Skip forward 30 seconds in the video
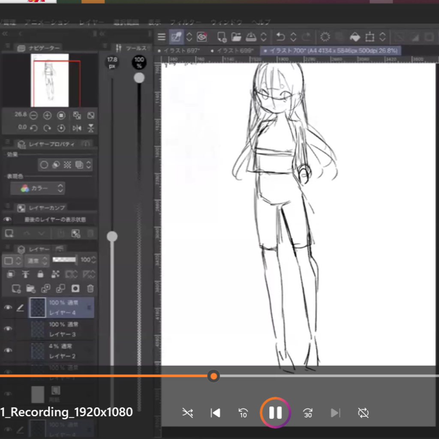The image size is (439, 439). tap(307, 413)
